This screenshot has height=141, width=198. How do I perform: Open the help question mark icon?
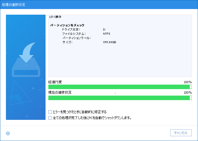pyautogui.click(x=8, y=133)
